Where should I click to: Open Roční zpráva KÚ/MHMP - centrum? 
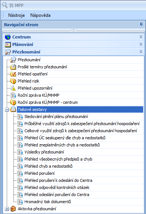coord(48,102)
